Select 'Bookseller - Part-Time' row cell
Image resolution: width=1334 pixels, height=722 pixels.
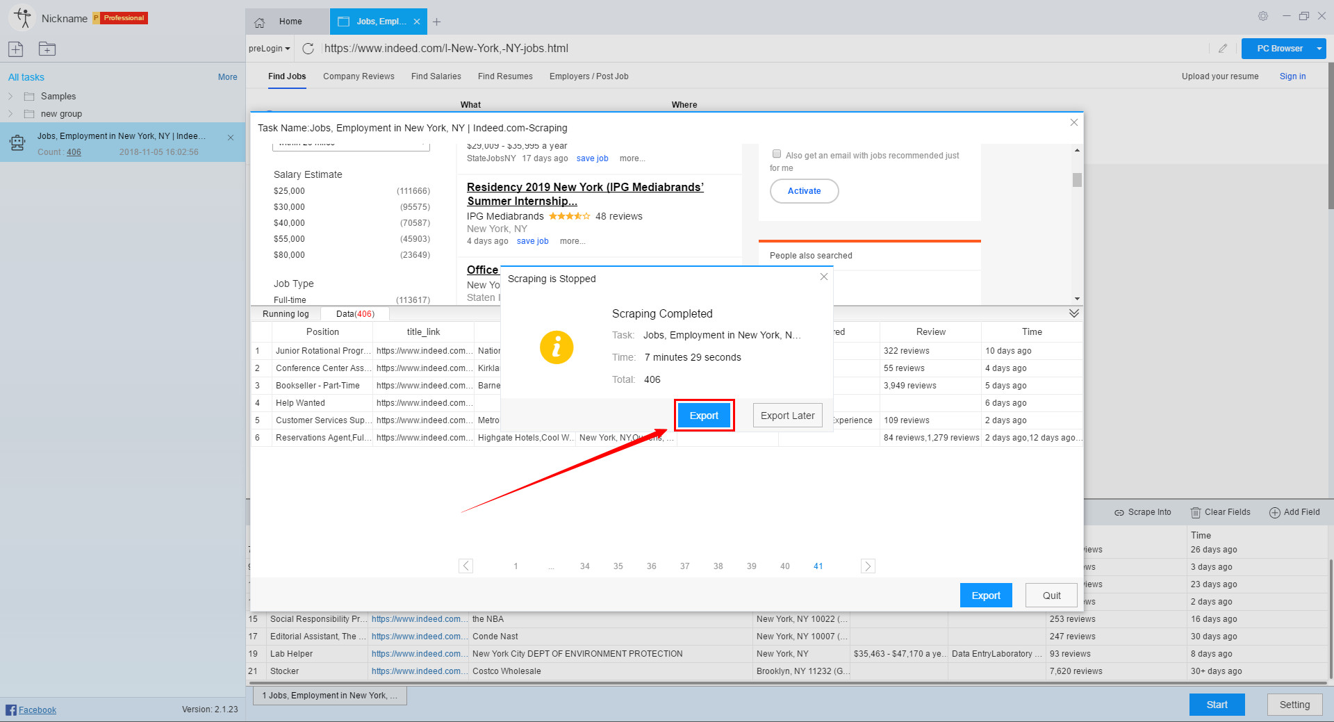click(x=322, y=386)
